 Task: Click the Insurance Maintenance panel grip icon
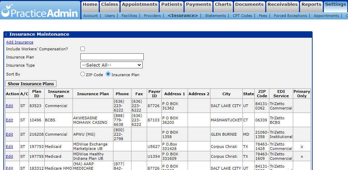click(6, 34)
